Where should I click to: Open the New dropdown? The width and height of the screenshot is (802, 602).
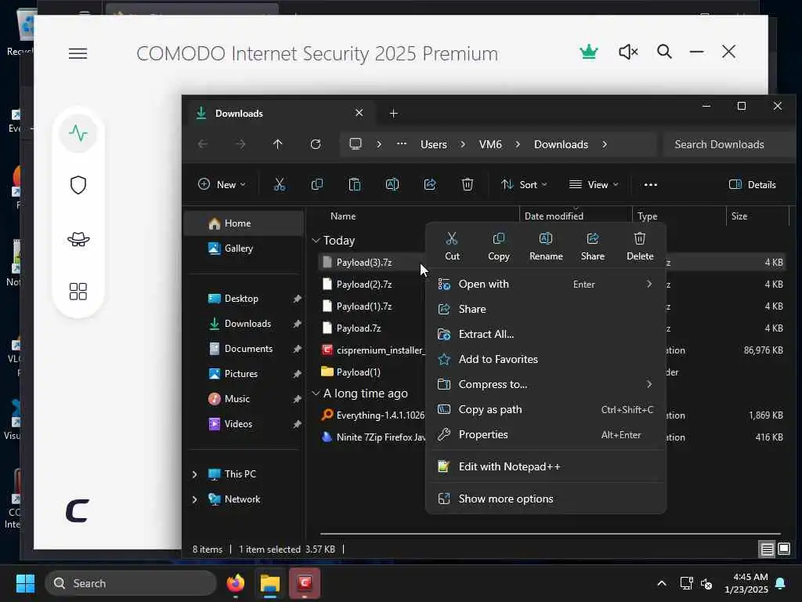pos(222,185)
